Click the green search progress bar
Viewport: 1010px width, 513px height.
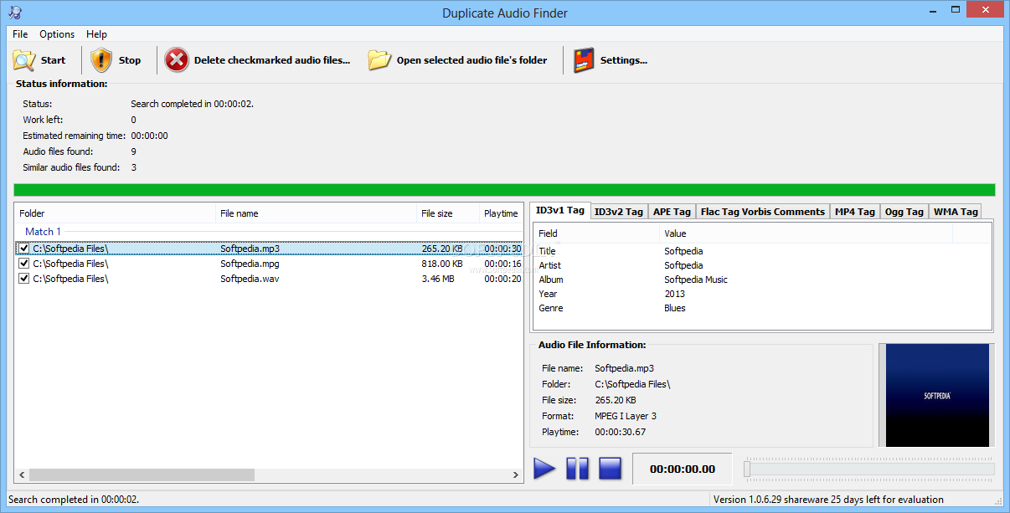[504, 190]
